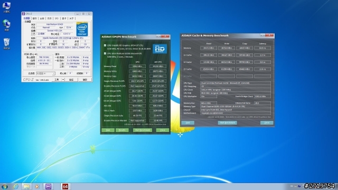338x190 pixels.
Task: Open the CPU-Z tools button dropdown arrow
Action: pyautogui.click(x=63, y=80)
